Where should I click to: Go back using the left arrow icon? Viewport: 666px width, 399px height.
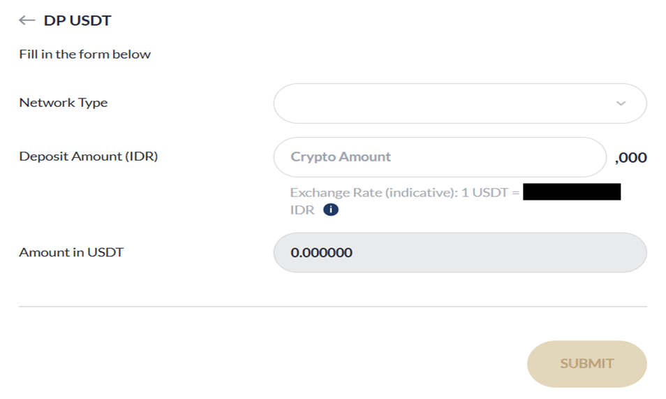[27, 20]
